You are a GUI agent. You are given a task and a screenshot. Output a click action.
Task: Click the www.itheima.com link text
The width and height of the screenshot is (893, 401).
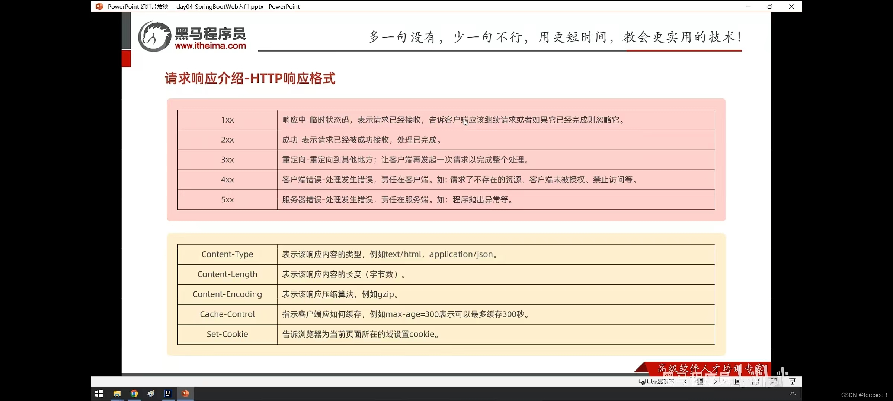click(210, 46)
